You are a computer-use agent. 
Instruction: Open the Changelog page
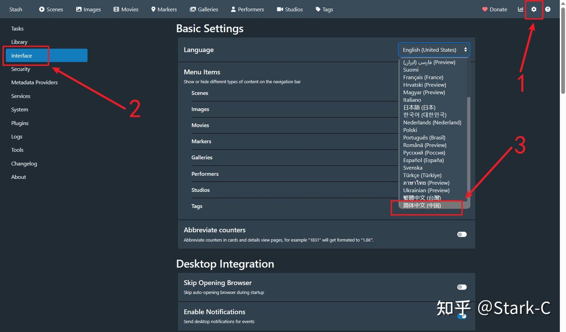coord(24,163)
